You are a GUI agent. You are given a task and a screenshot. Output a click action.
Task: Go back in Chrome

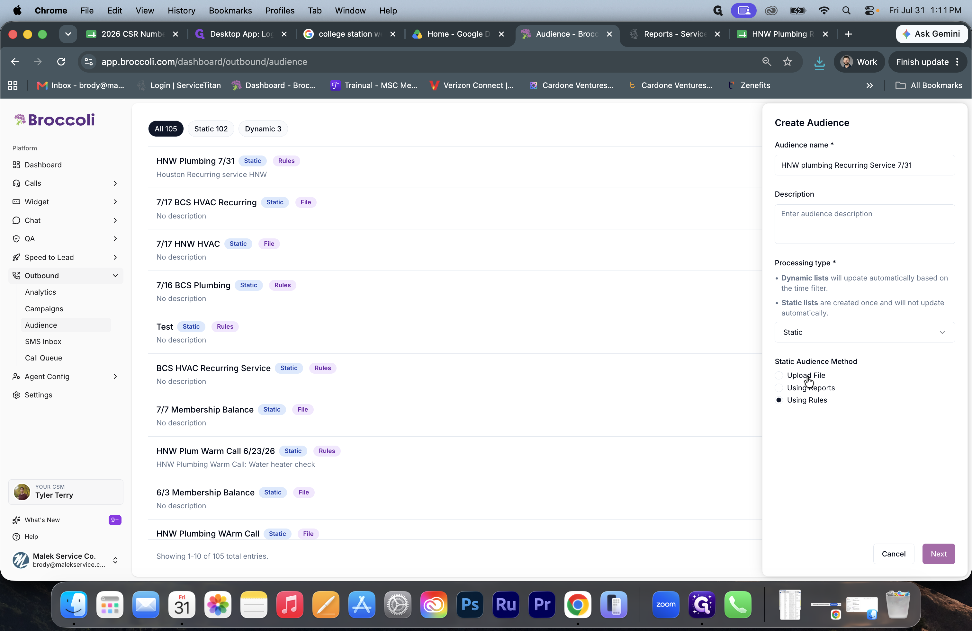[x=15, y=62]
